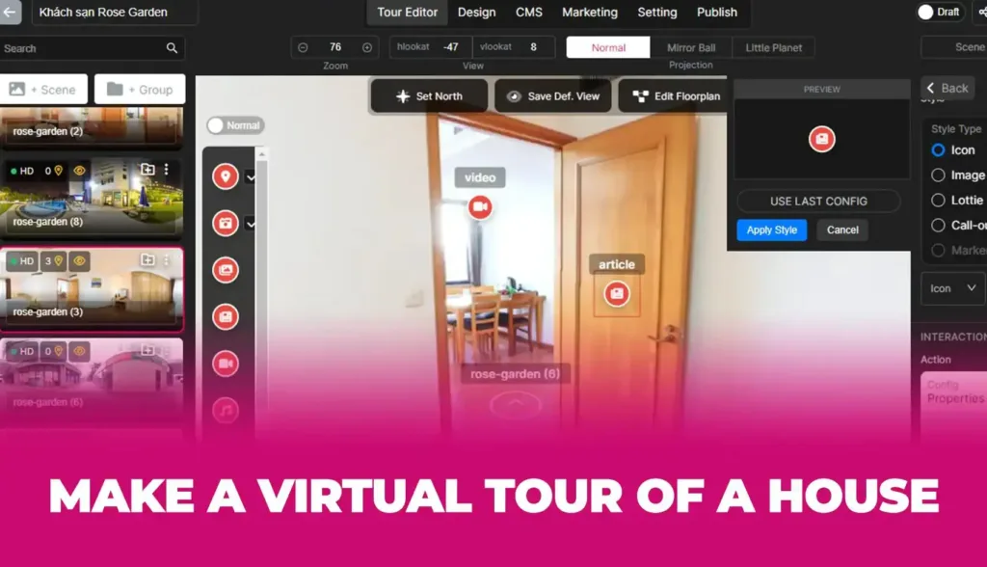This screenshot has width=987, height=567.
Task: Zoom out with the minus icon
Action: 303,47
